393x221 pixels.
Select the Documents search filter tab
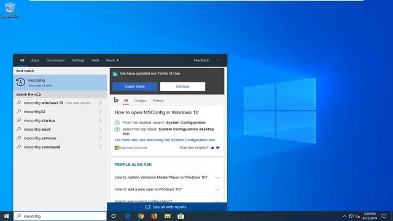55,60
